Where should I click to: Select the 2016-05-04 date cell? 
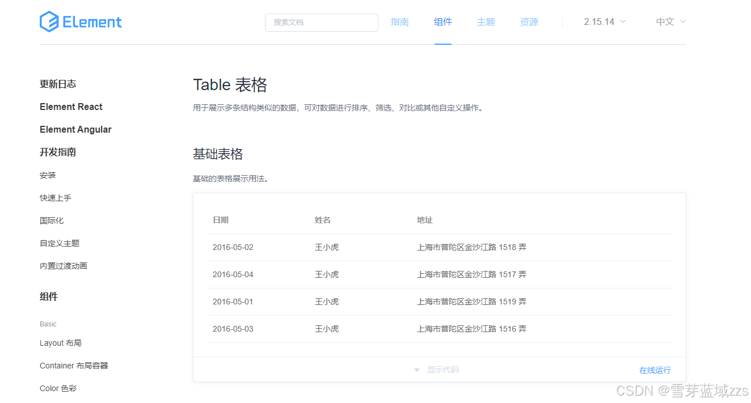tap(233, 274)
